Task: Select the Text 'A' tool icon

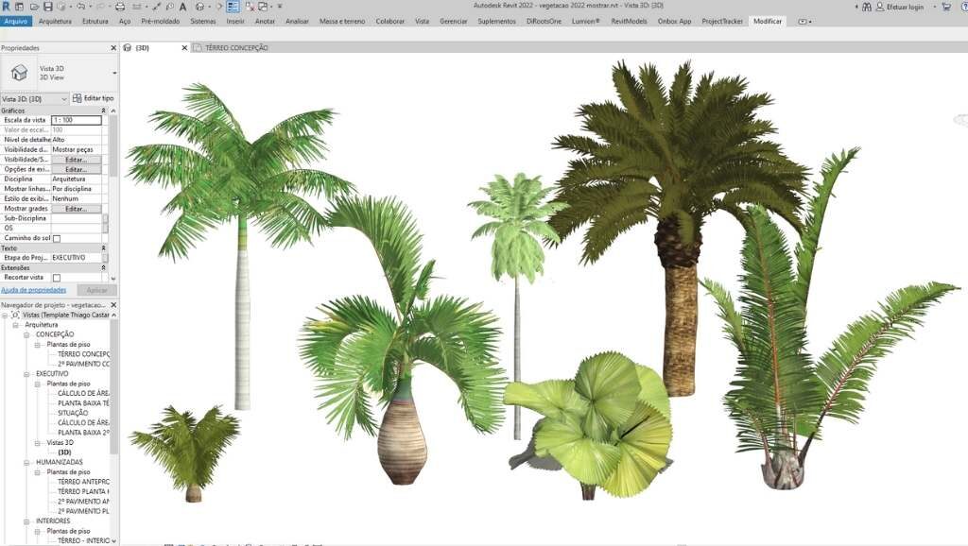Action: [x=181, y=7]
